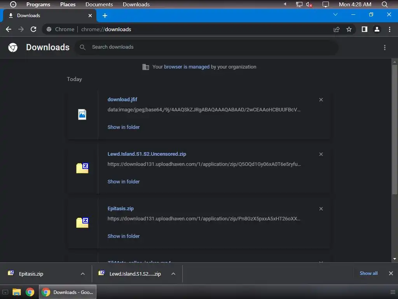Bookmark this page with the star icon
The image size is (398, 299).
click(349, 29)
